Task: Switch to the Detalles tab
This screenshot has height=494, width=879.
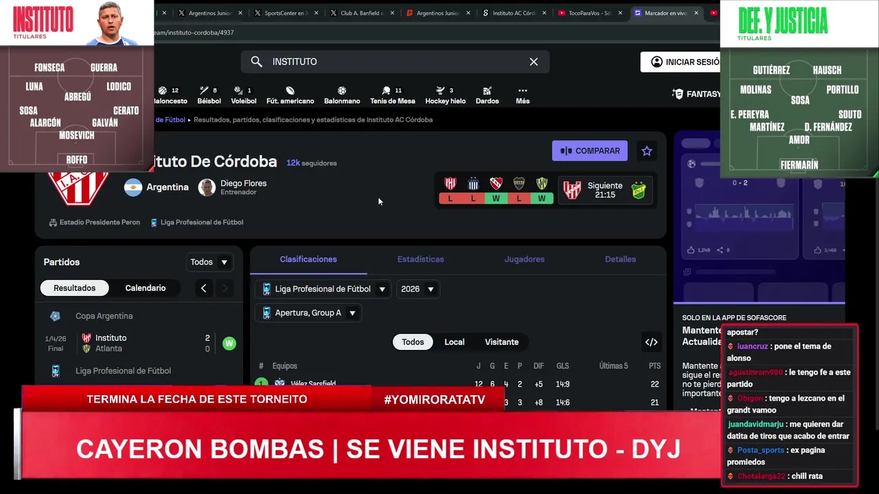Action: (620, 259)
